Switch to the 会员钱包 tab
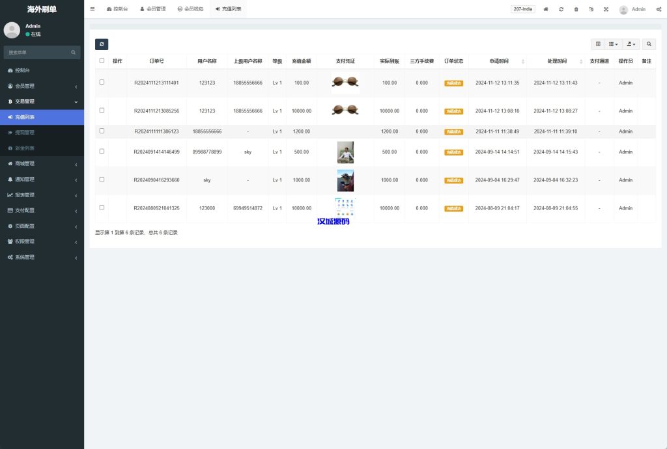The image size is (667, 449). coord(190,9)
